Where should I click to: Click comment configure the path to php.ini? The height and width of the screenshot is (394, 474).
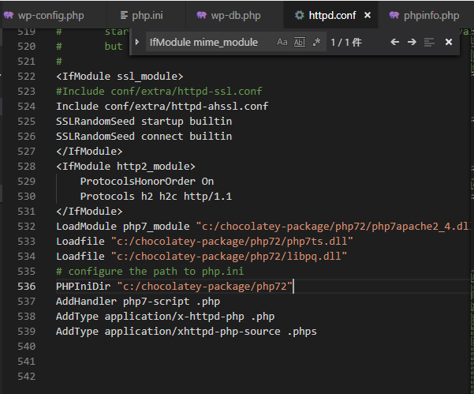(150, 271)
